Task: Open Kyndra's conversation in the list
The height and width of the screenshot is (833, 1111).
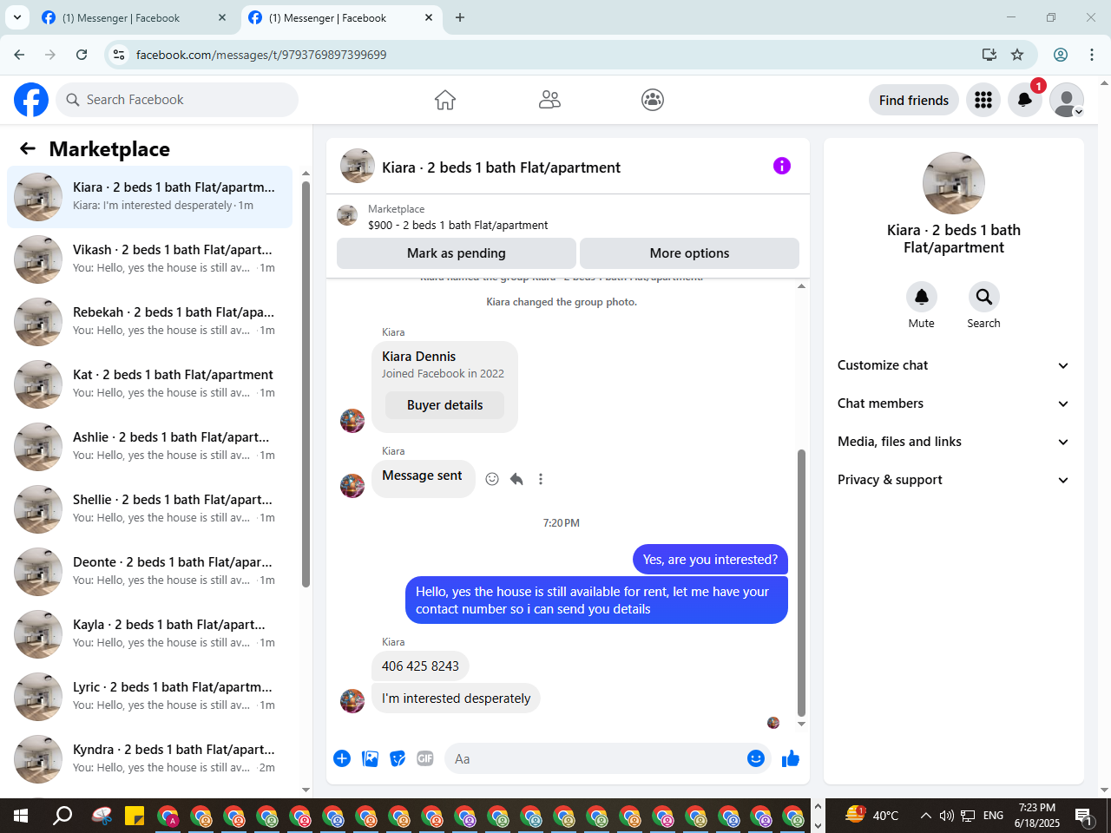Action: point(149,759)
